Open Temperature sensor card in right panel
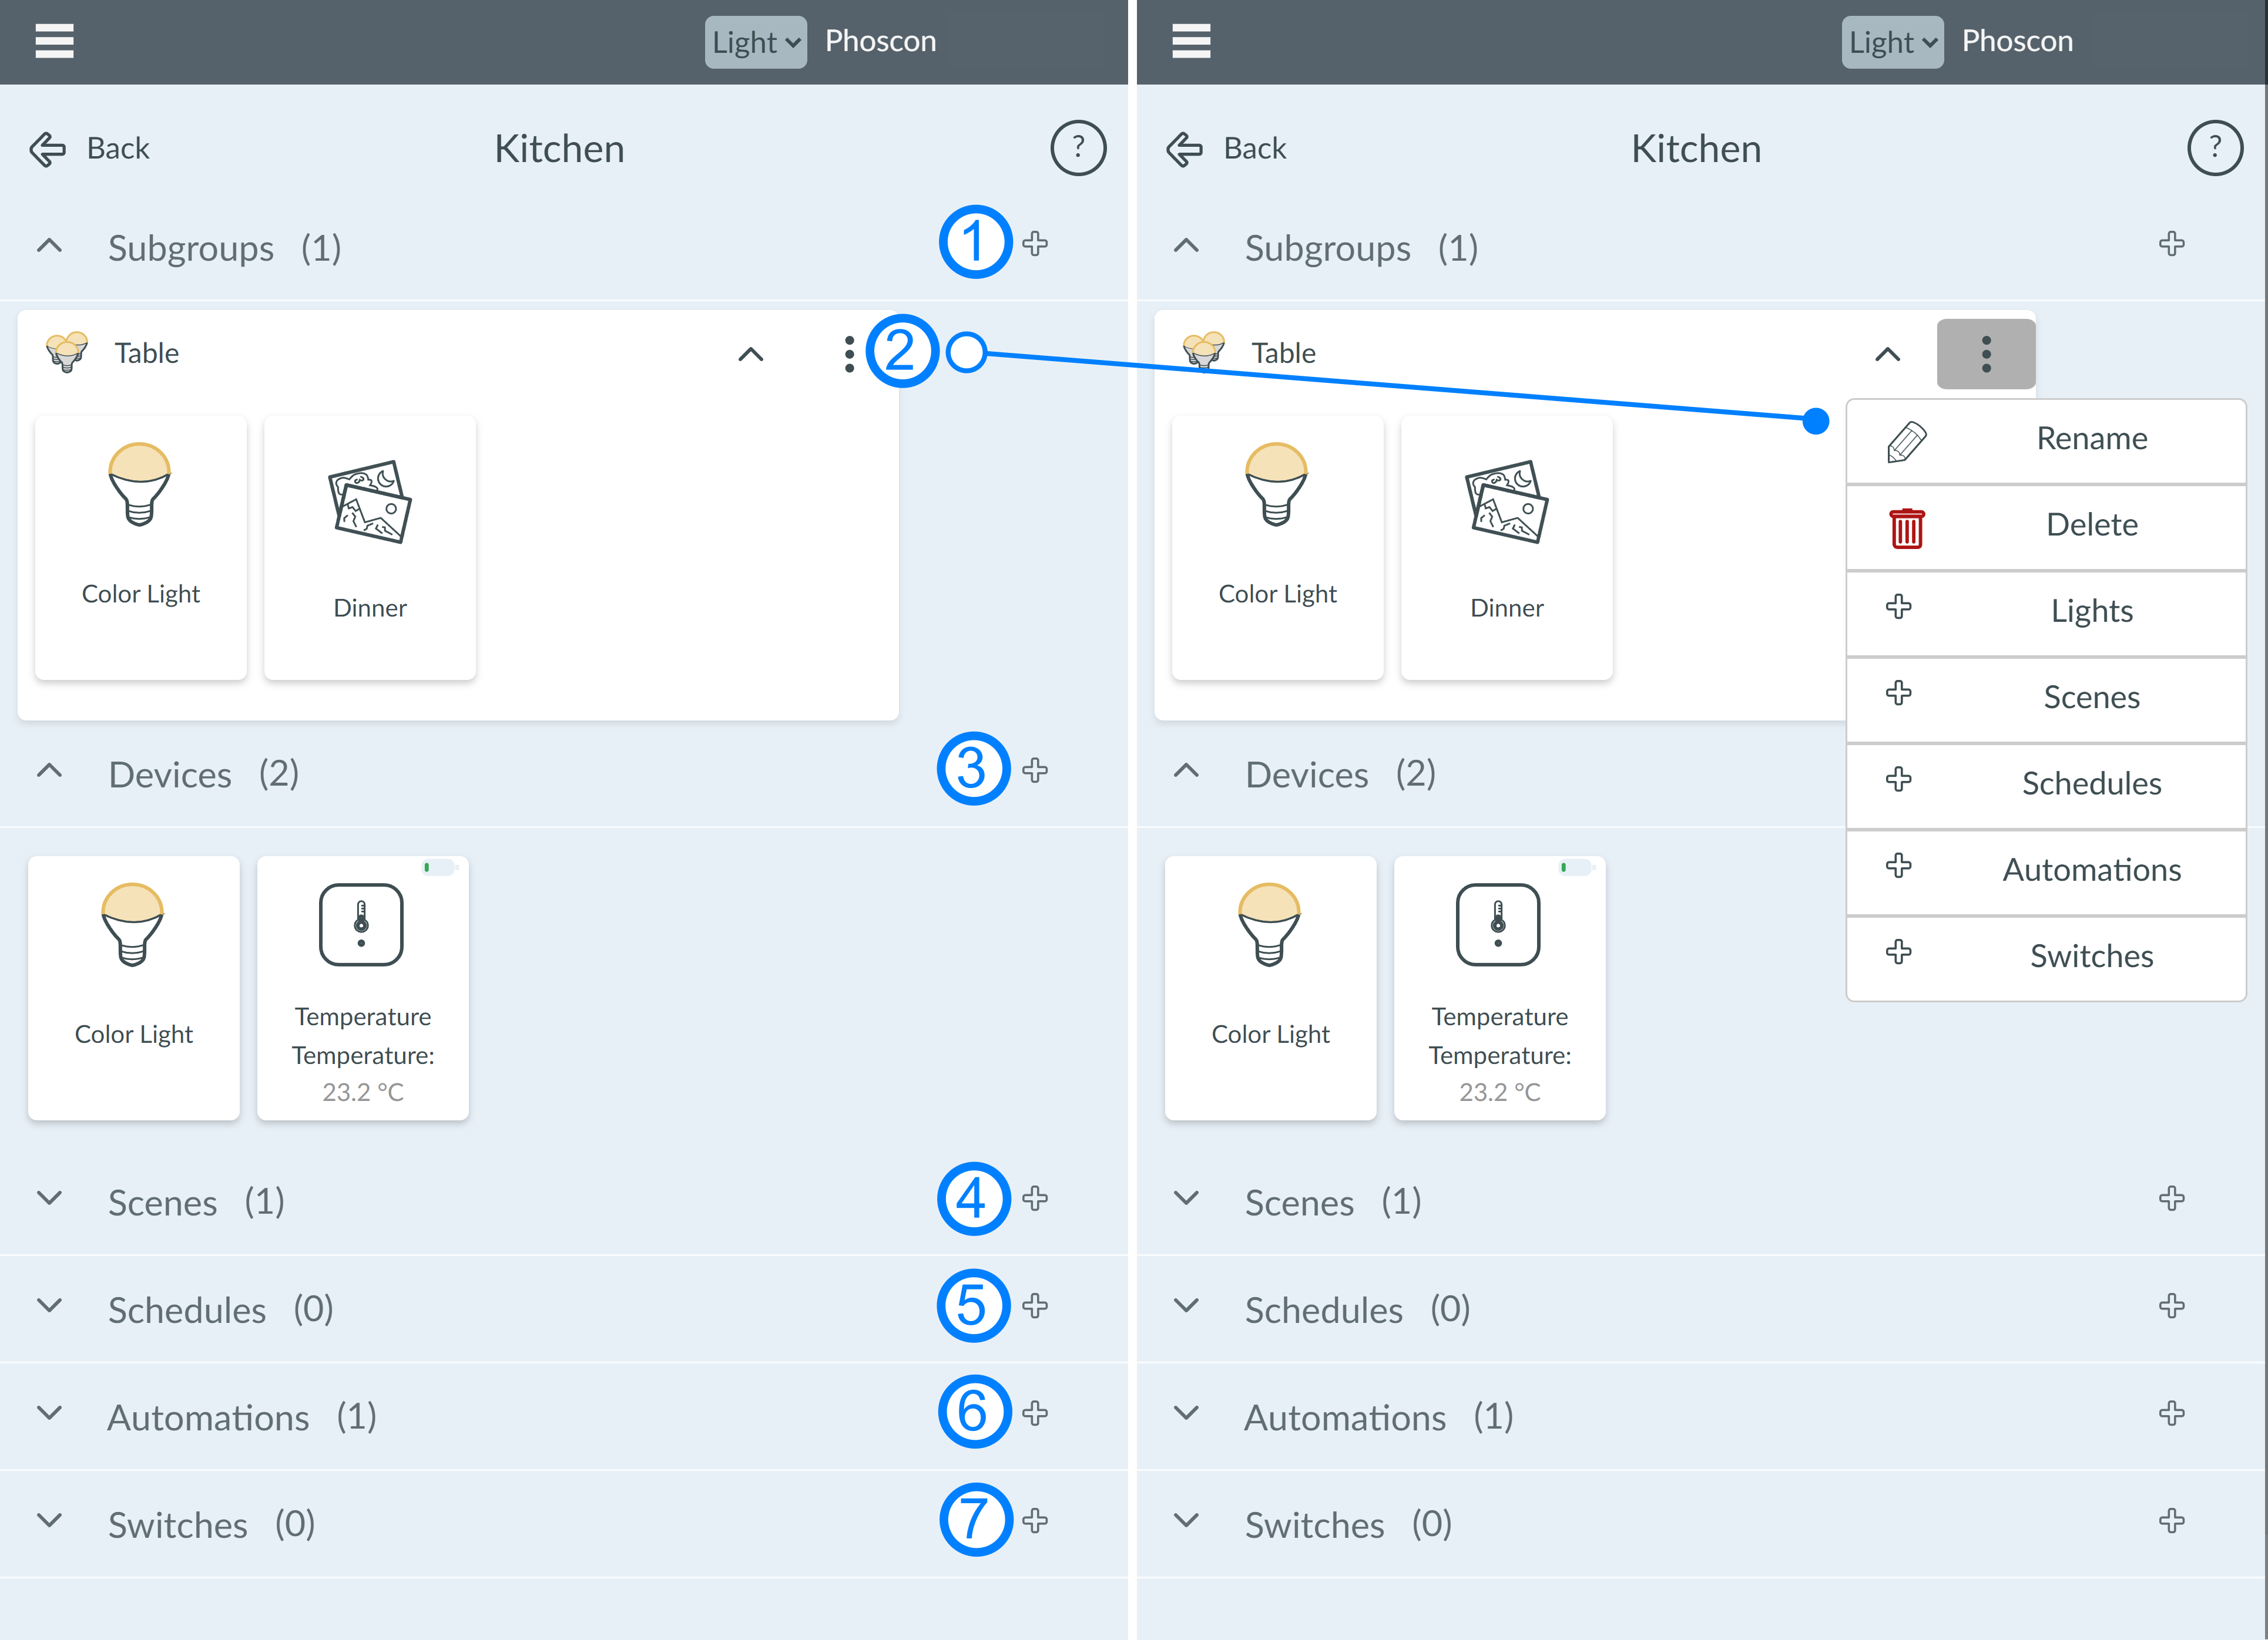 click(x=1500, y=988)
